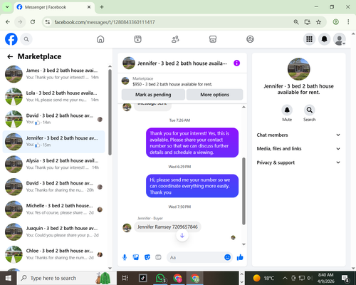This screenshot has height=285, width=356.
Task: Open the Groups icon in top navigation
Action: 250,39
